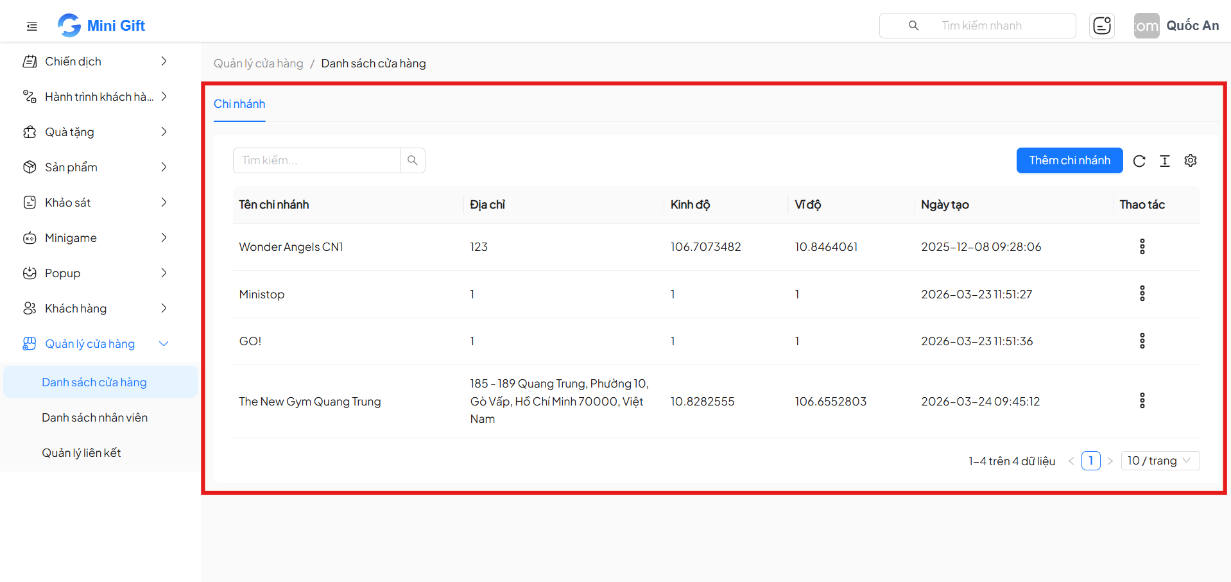Click the Khách hàng people icon
1231x582 pixels.
pos(30,309)
